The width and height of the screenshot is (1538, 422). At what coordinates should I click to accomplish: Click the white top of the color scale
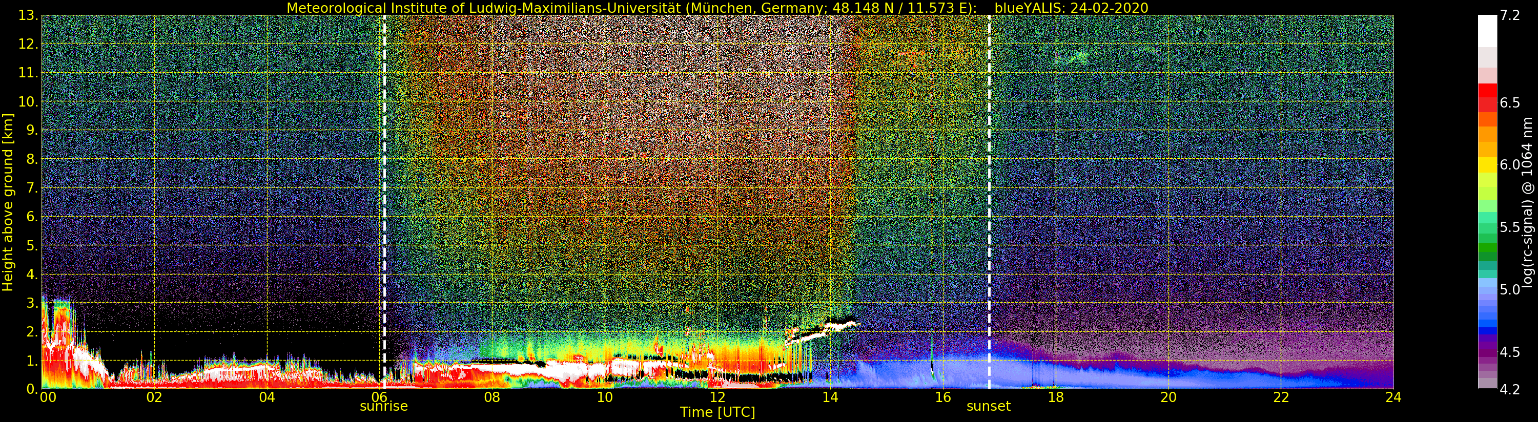(1487, 30)
